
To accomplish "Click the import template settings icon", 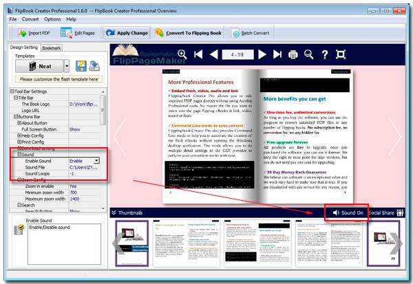I will tap(94, 66).
